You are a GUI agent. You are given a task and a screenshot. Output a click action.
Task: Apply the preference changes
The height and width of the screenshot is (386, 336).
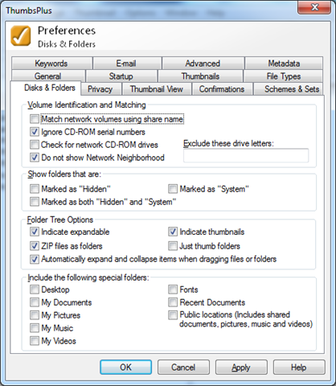click(241, 368)
